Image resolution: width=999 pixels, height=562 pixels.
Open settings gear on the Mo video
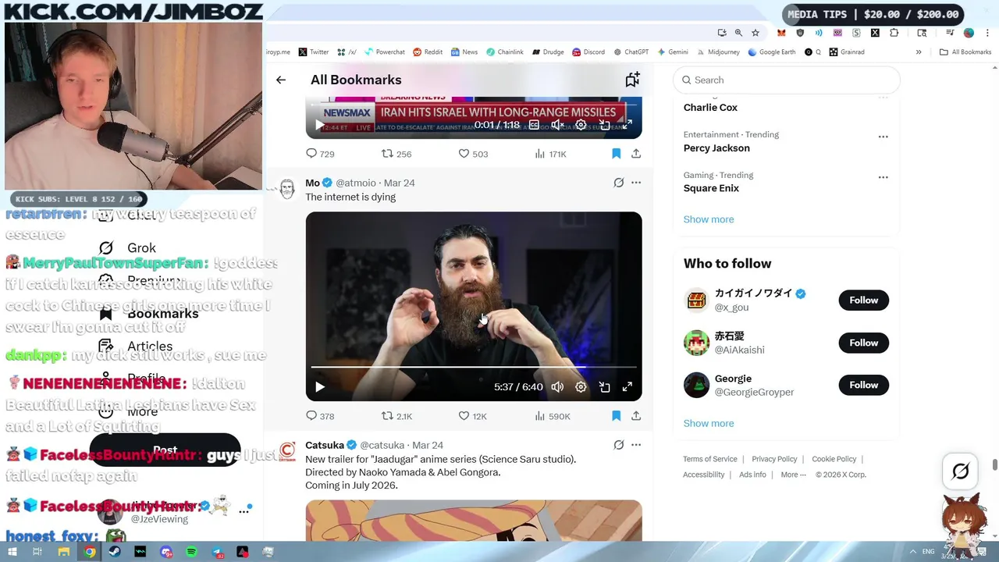click(581, 387)
